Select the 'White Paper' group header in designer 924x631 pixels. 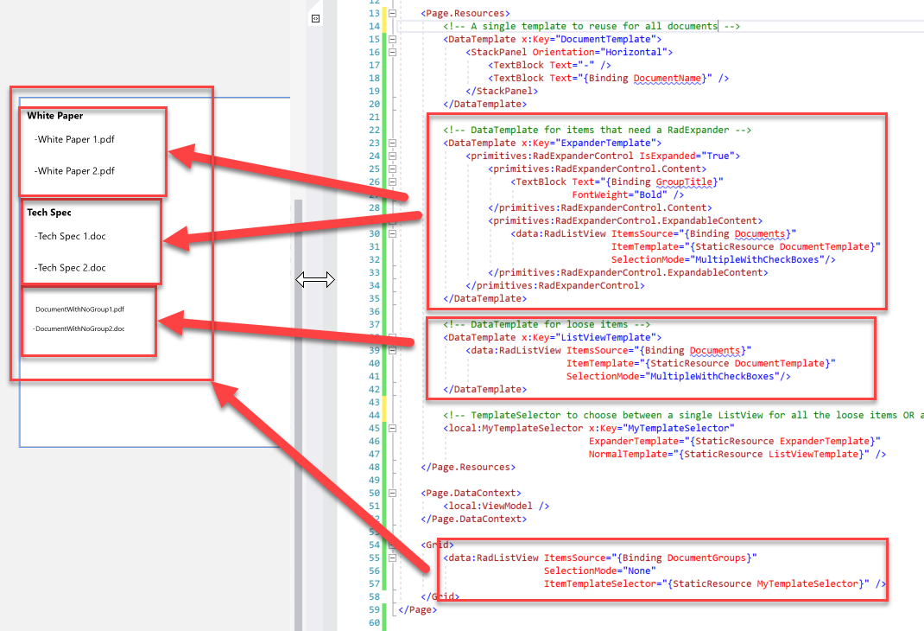(x=54, y=116)
